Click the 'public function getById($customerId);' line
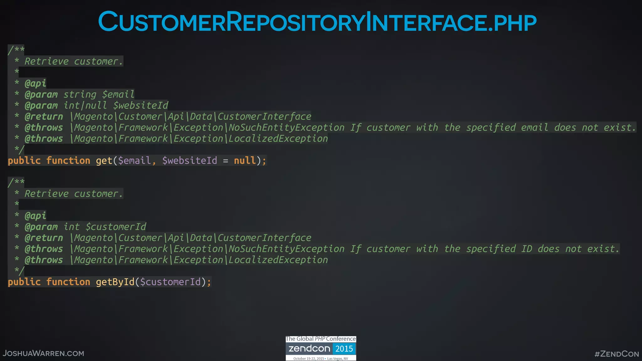Viewport: 642px width, 361px height. (110, 282)
